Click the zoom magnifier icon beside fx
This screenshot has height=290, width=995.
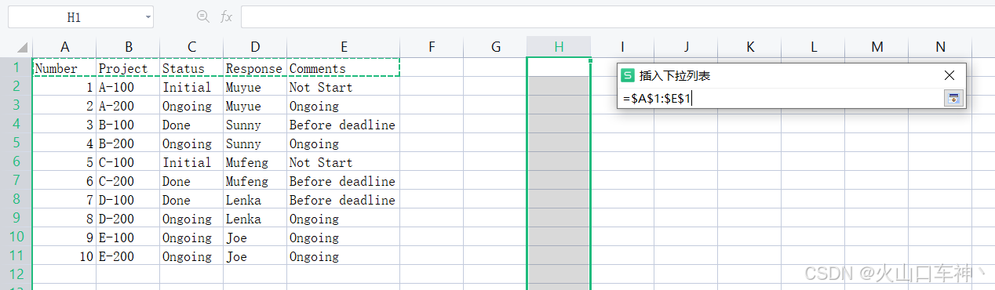pyautogui.click(x=203, y=16)
